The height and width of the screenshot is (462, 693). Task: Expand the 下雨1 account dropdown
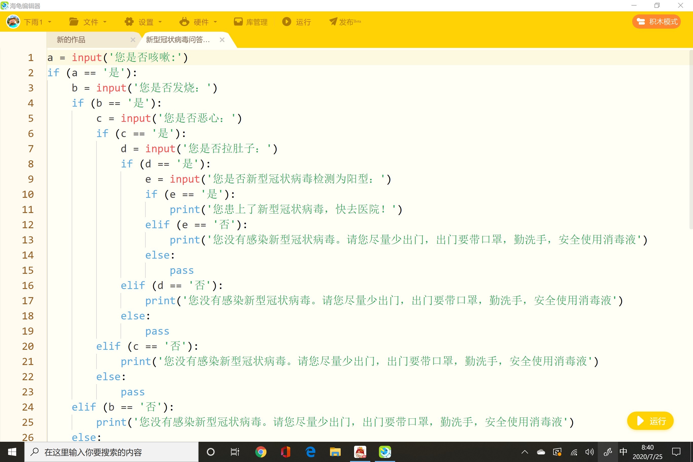click(x=49, y=22)
